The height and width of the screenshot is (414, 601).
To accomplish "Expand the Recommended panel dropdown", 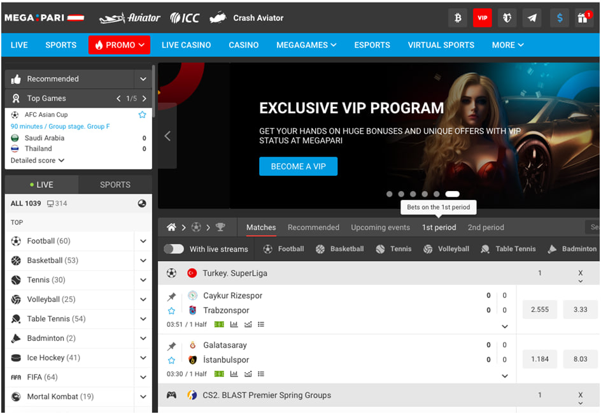I will (x=143, y=79).
